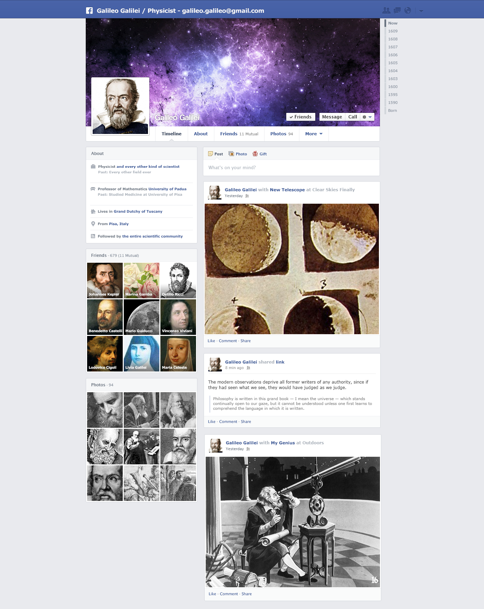Click the Gift icon in composer

(255, 154)
